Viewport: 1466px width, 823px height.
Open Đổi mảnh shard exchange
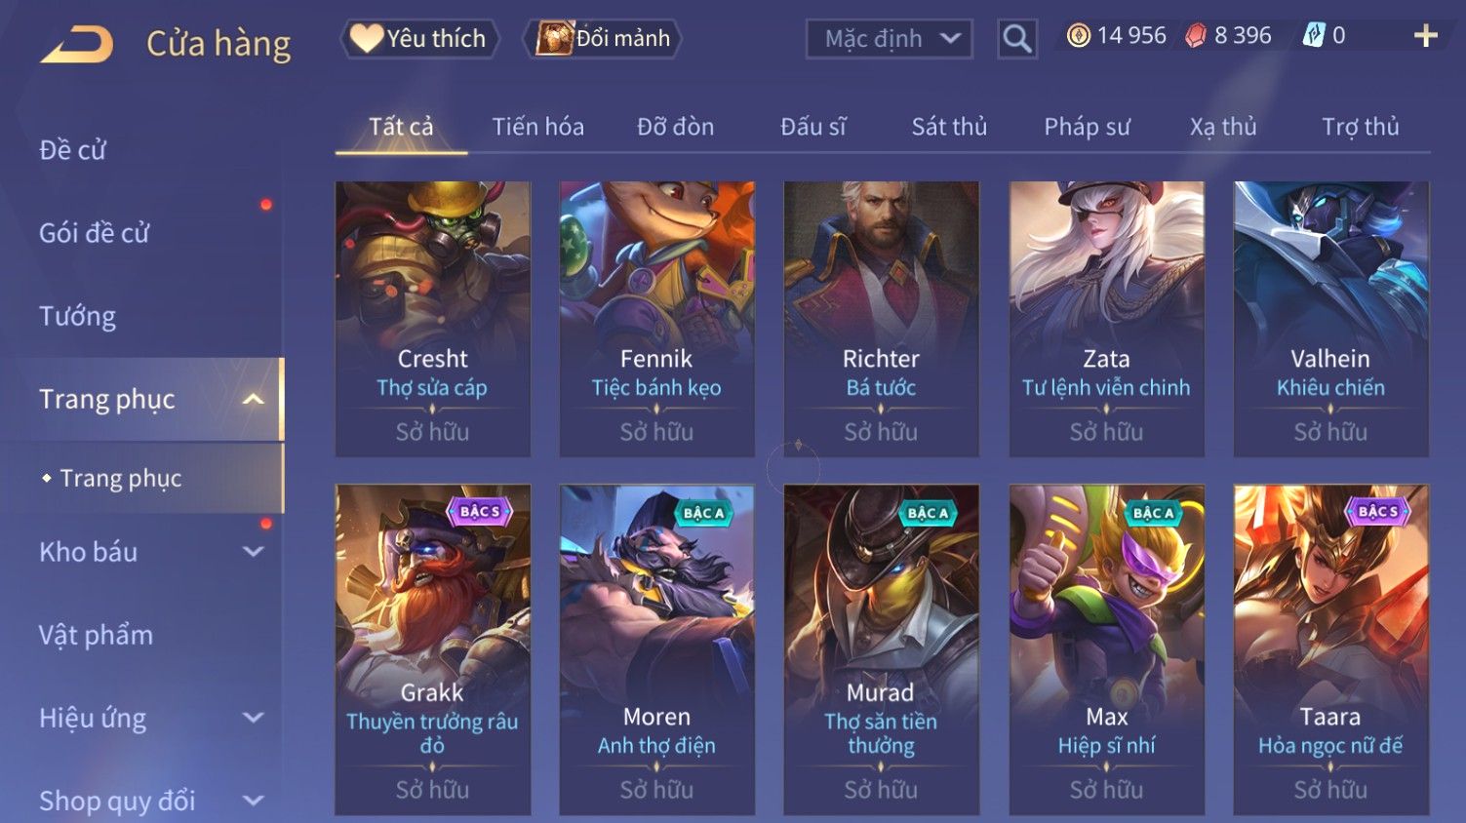(602, 39)
